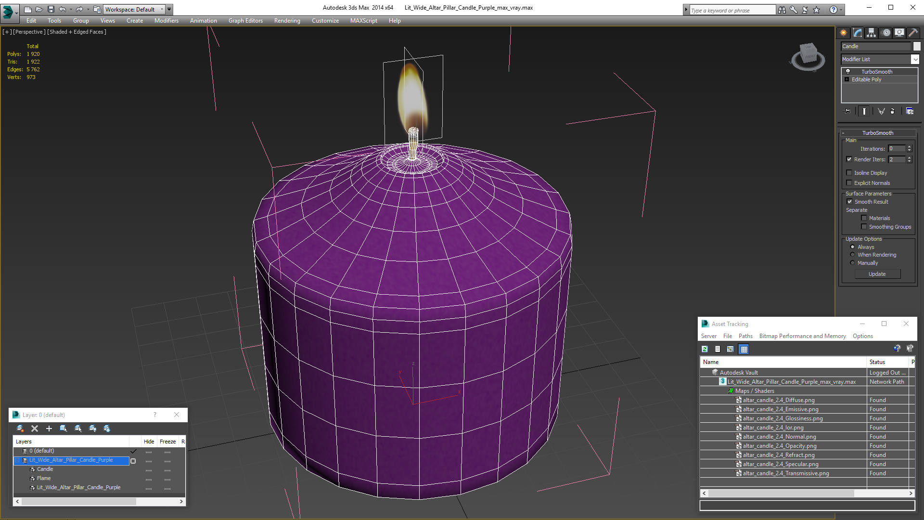
Task: Click the Open File folder icon
Action: point(39,9)
